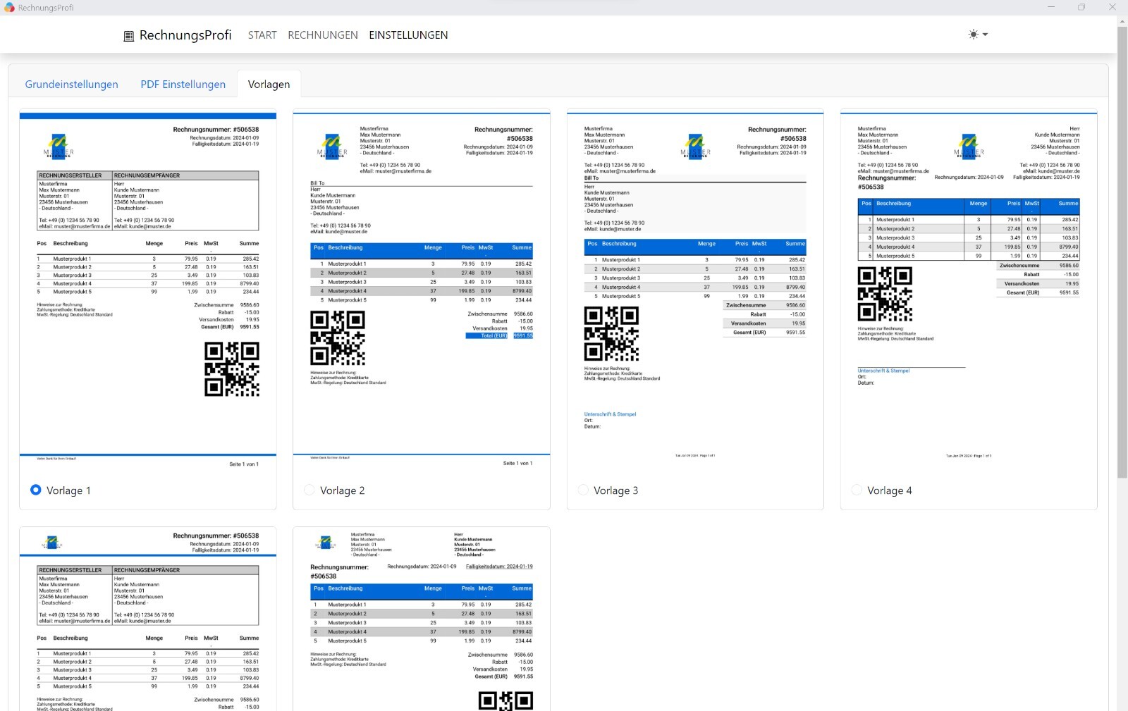Click the Muster logo in Vorlage 1 preview
This screenshot has height=711, width=1128.
59,147
